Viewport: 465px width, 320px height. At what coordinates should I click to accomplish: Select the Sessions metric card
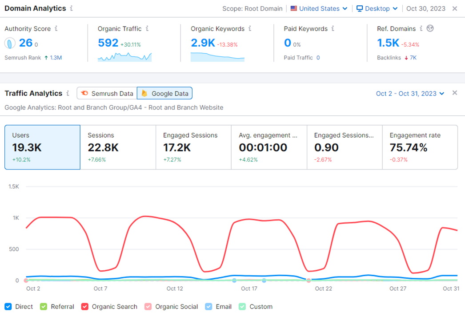coord(118,146)
